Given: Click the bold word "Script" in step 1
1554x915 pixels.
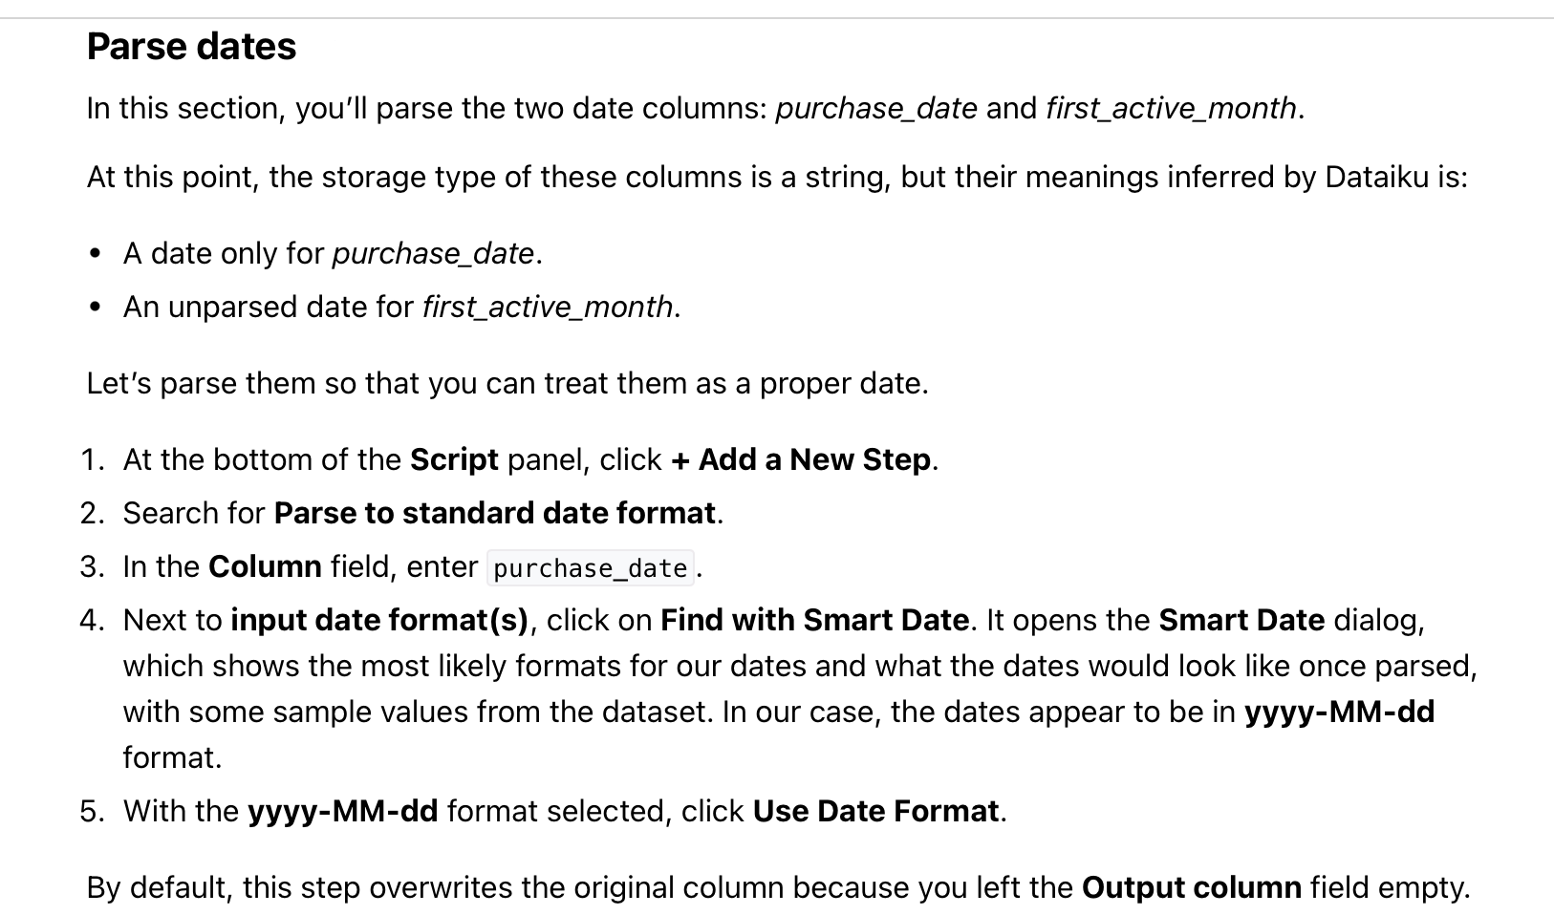Looking at the screenshot, I should coord(454,459).
